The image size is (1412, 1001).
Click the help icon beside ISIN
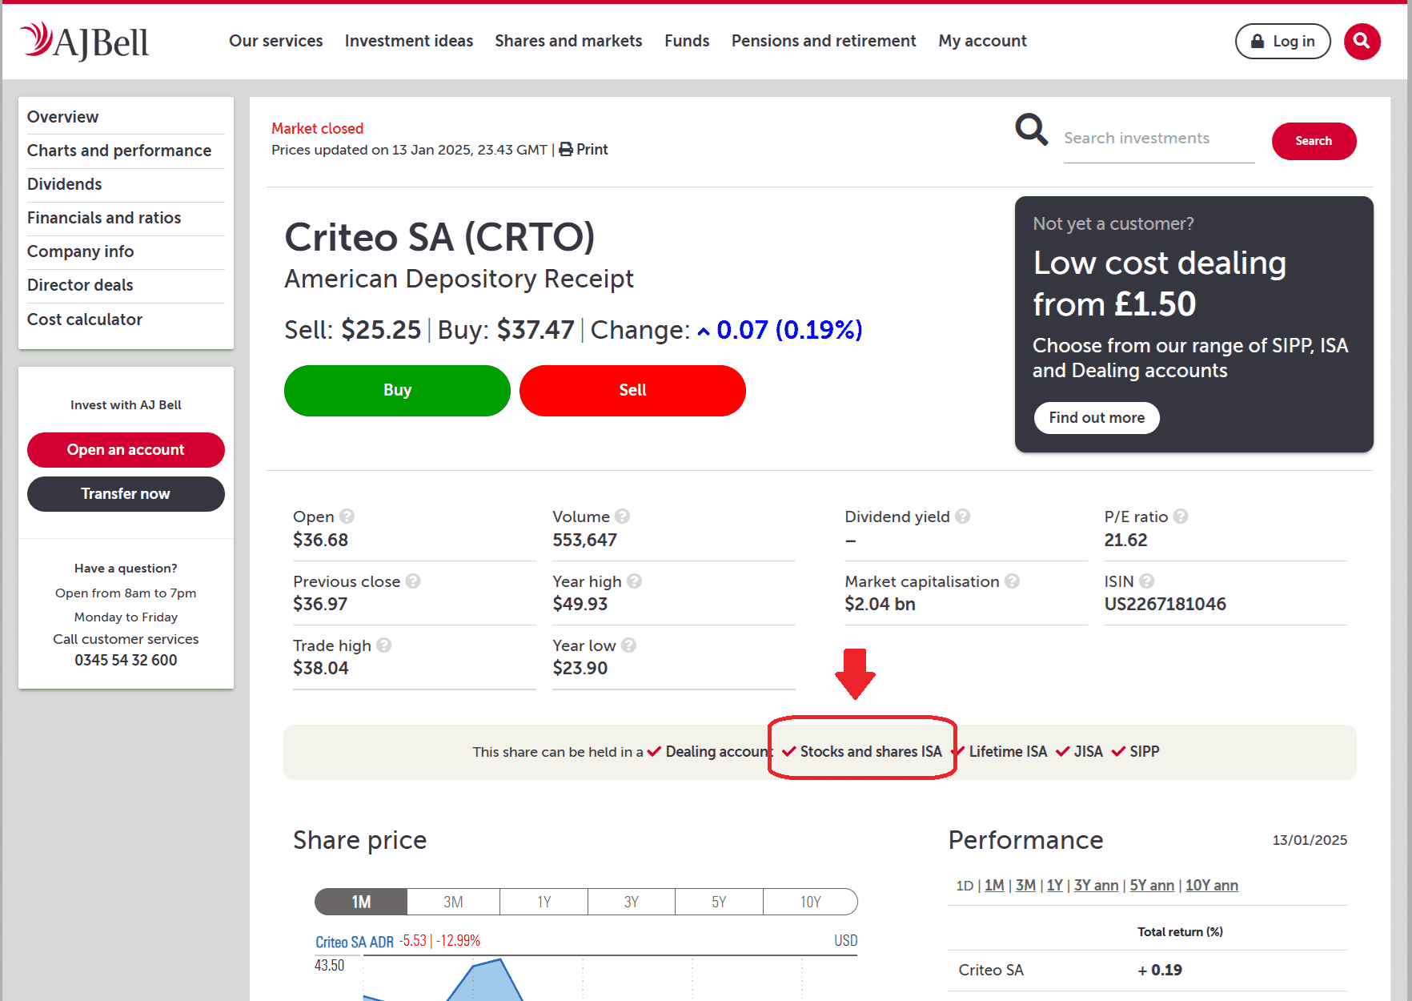point(1147,581)
